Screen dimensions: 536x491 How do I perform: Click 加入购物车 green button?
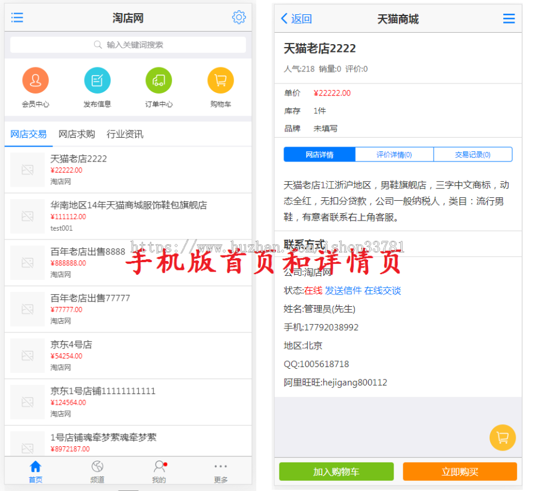tap(336, 471)
